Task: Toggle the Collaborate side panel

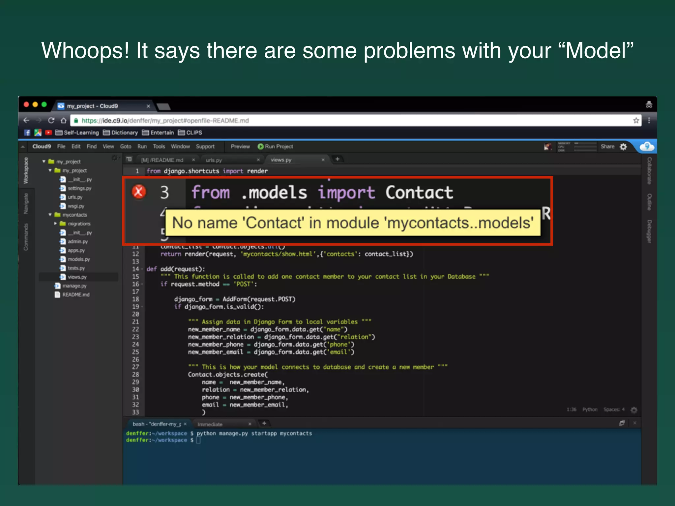Action: click(649, 170)
